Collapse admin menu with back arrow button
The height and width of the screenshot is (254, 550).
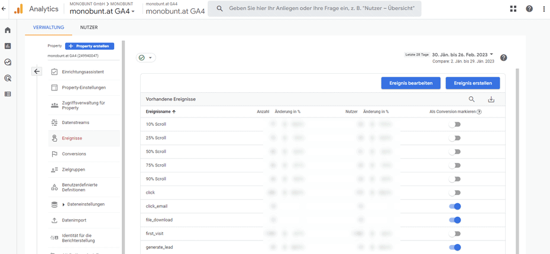tap(37, 71)
